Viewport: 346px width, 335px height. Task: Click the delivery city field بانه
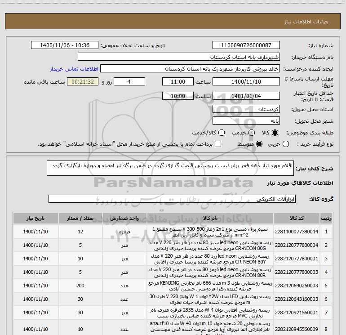(x=246, y=121)
